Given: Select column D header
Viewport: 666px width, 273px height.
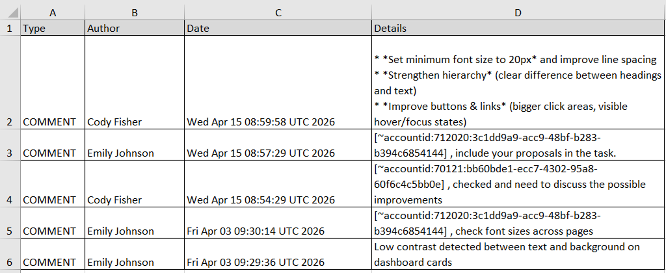Looking at the screenshot, I should click(x=518, y=13).
